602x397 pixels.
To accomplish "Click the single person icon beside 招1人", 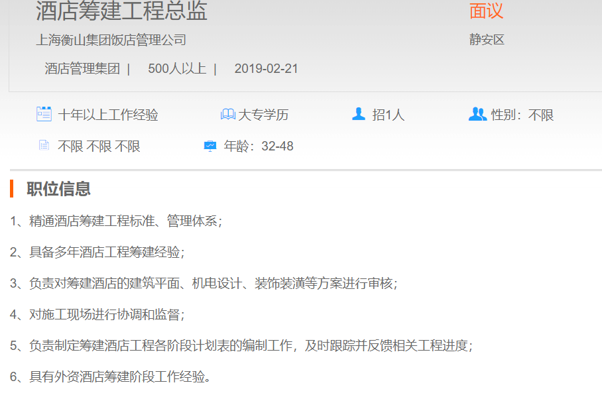I will [x=359, y=114].
